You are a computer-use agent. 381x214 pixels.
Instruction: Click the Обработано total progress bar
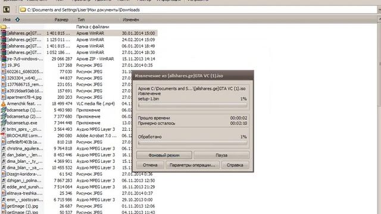click(x=192, y=143)
